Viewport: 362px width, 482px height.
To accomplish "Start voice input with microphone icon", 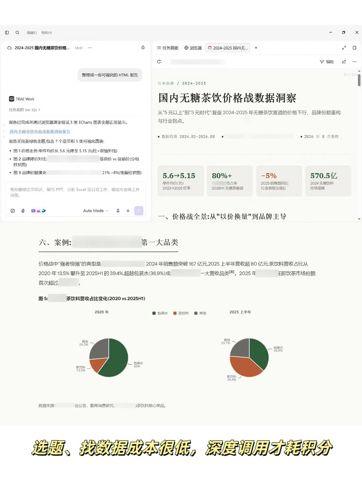I will [x=118, y=211].
